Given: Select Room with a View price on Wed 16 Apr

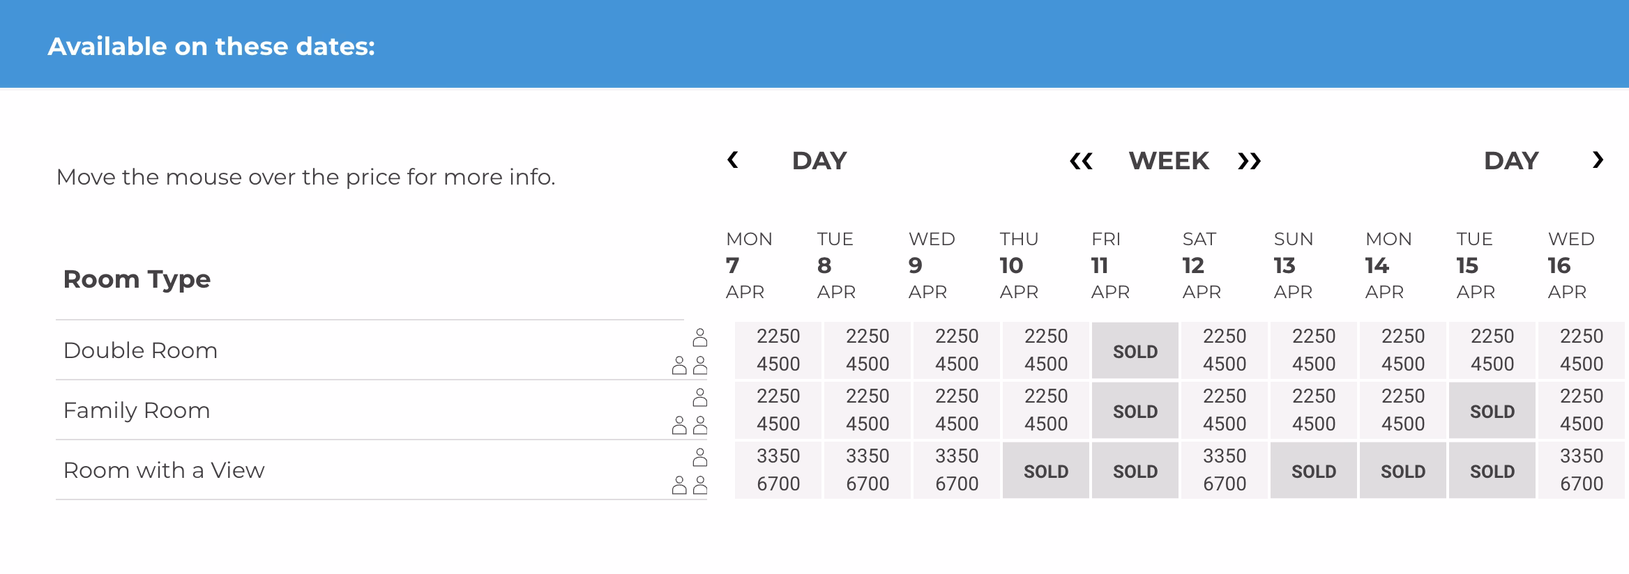Looking at the screenshot, I should tap(1582, 470).
